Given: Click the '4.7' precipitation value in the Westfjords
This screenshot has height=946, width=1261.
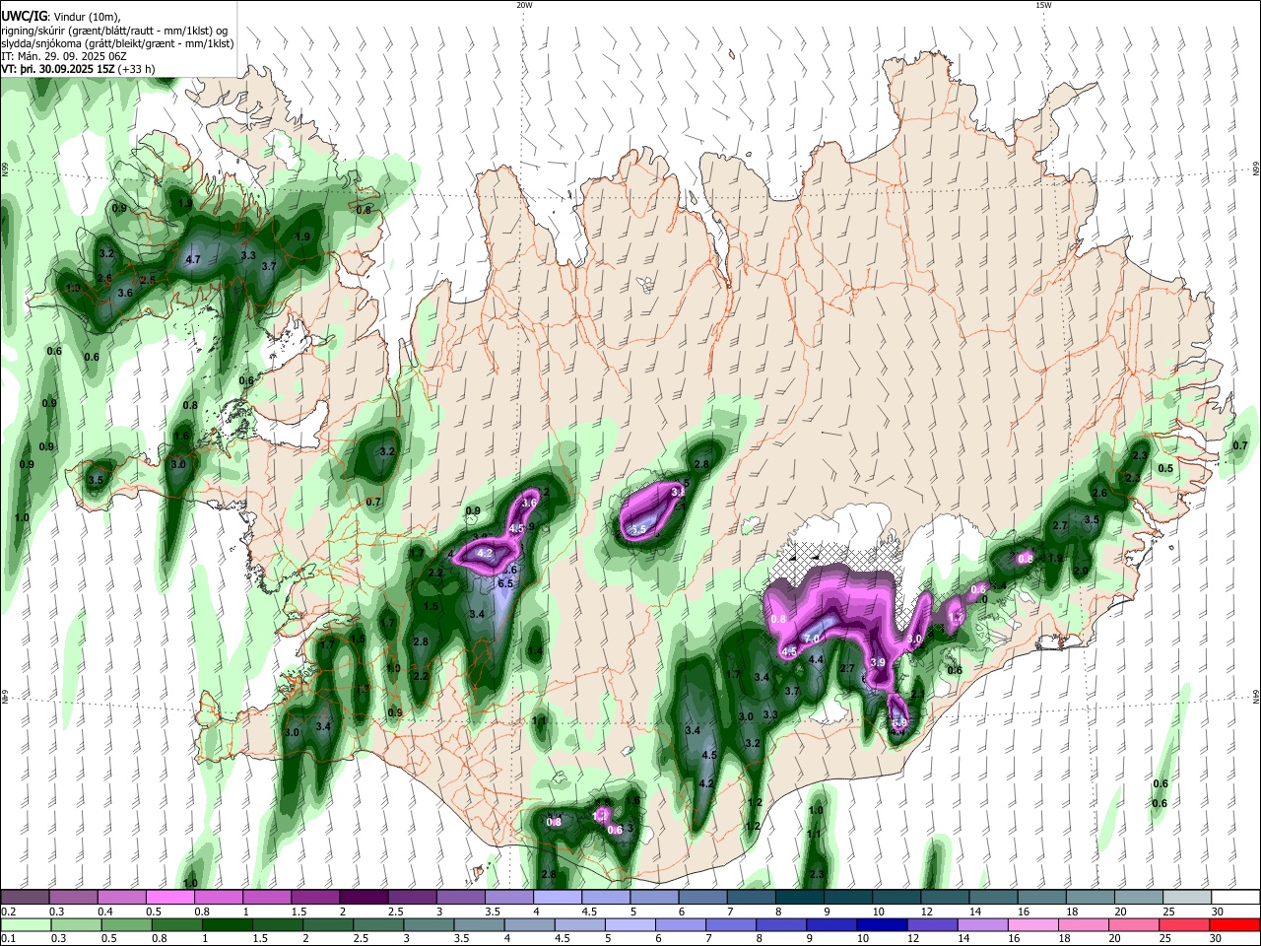Looking at the screenshot, I should click(x=193, y=260).
